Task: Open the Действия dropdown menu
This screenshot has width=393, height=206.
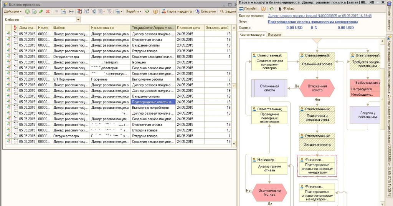Action: tap(13, 11)
